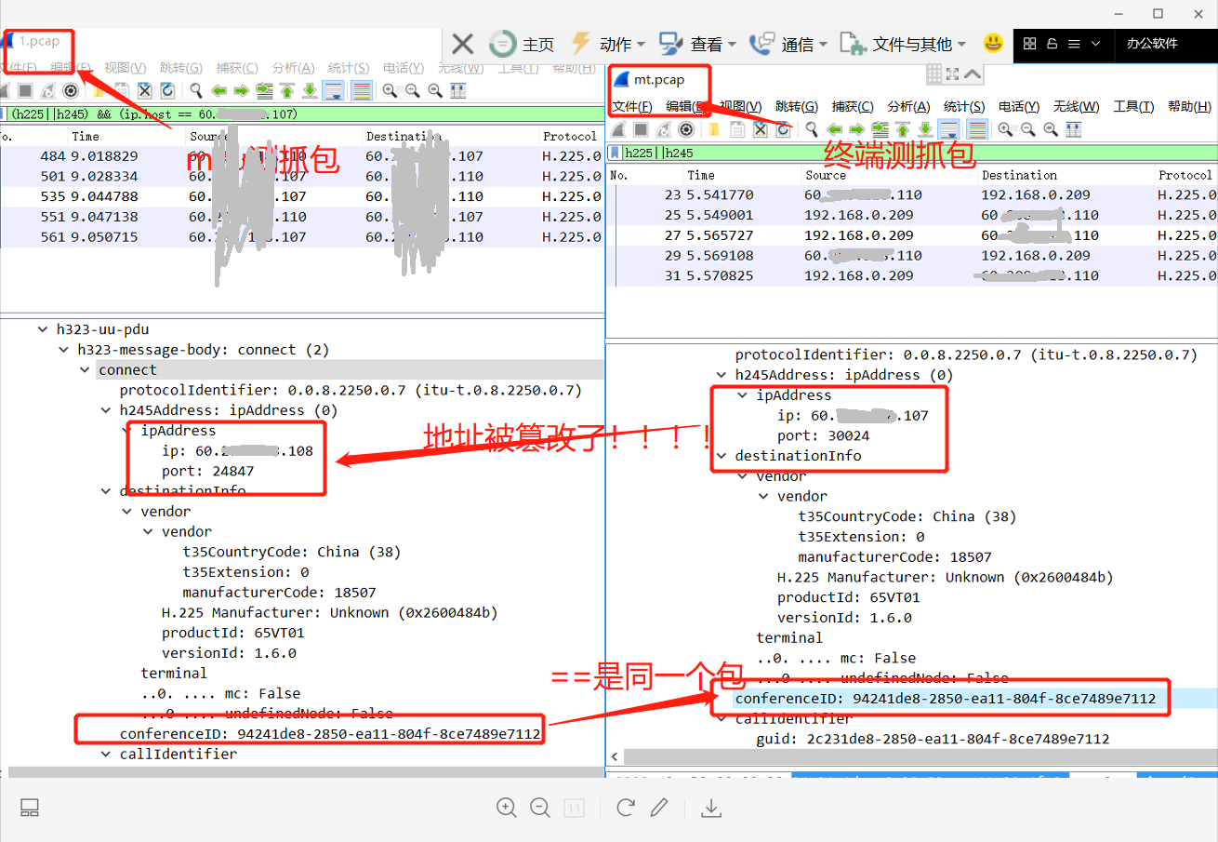Viewport: 1218px width, 842px height.
Task: Download the image using the download icon
Action: pyautogui.click(x=711, y=808)
